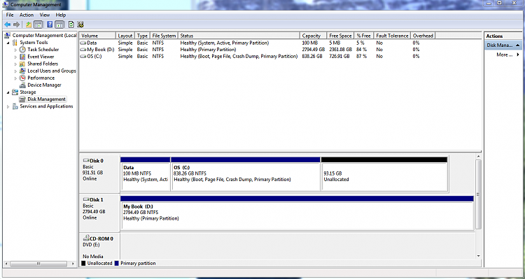Screen dimensions: 525x279
Task: Click the Event Viewer icon
Action: 22,57
